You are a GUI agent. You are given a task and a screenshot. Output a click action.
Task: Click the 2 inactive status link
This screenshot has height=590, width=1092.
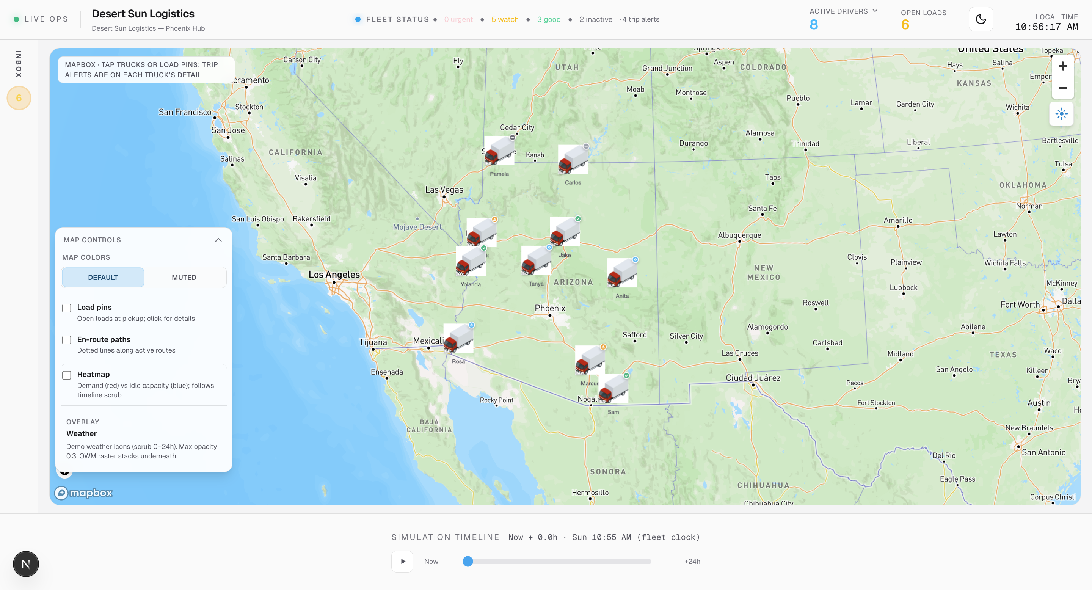596,19
